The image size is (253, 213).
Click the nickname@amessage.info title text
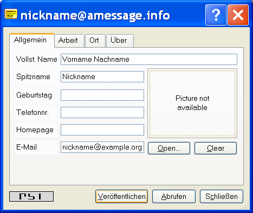(95, 16)
